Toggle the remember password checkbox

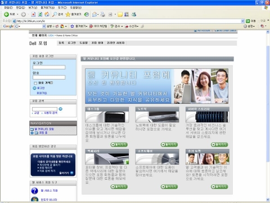[x=35, y=83]
